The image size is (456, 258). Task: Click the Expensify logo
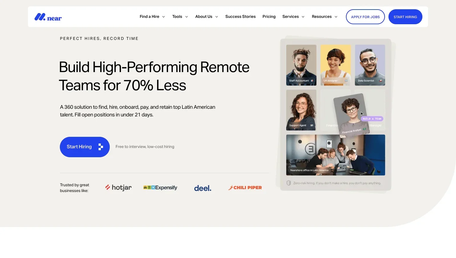tap(160, 188)
